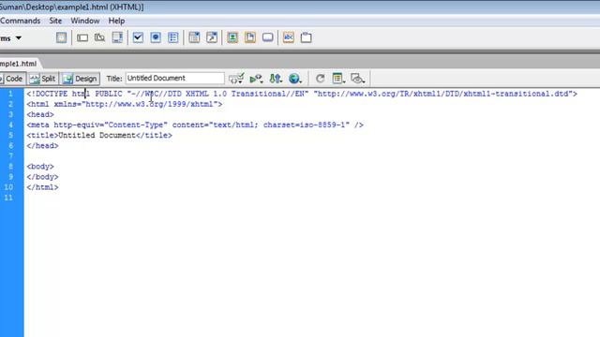Click the html xmlns tag on line 2
The image size is (600, 337).
click(x=125, y=104)
